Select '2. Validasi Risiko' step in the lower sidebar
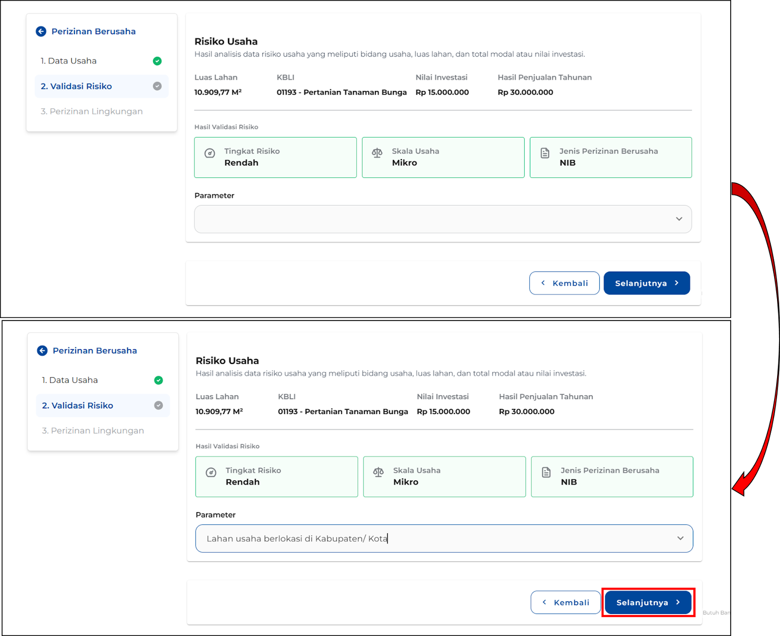This screenshot has height=636, width=780. pos(78,406)
